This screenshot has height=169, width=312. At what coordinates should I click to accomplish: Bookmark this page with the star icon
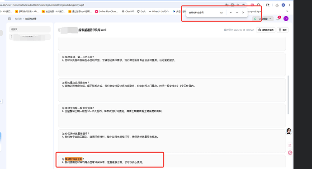coord(244,5)
